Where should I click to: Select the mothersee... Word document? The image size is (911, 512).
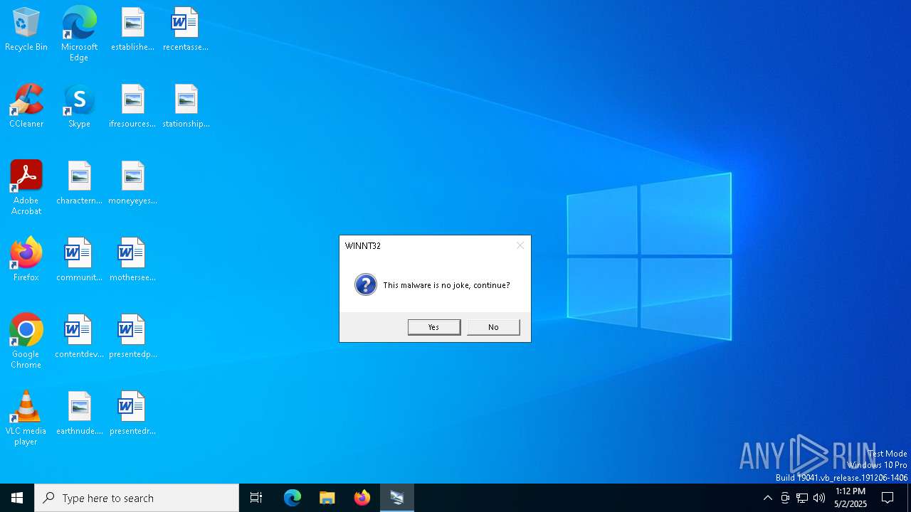point(132,260)
